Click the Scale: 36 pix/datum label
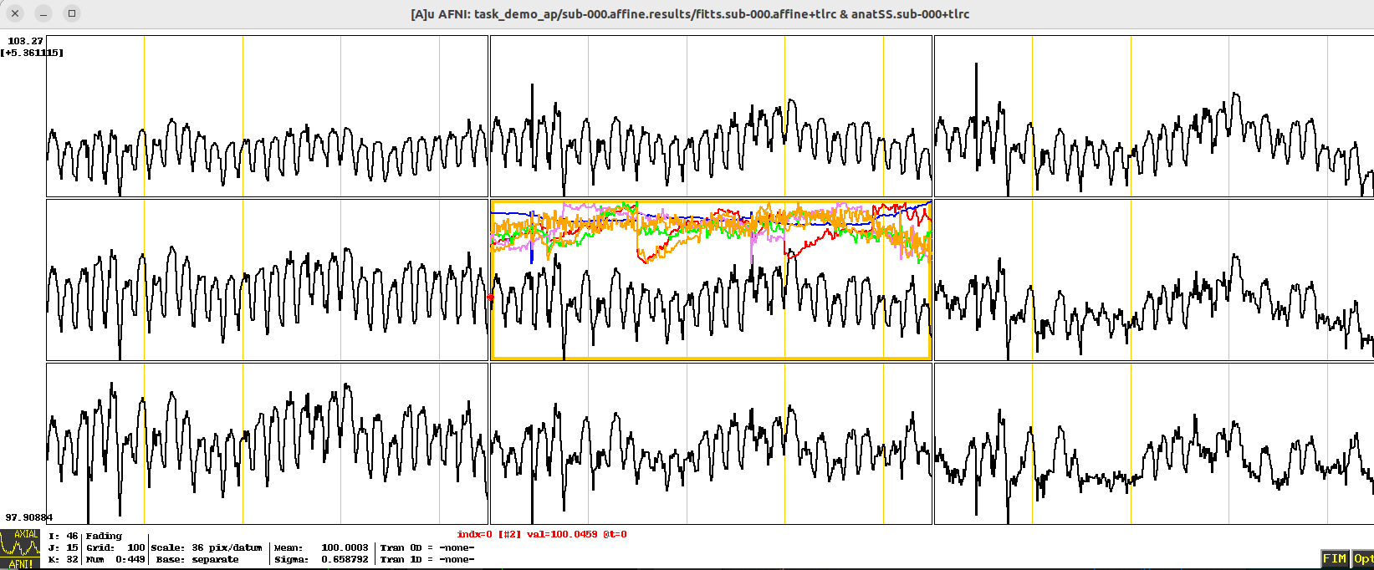 tap(207, 548)
